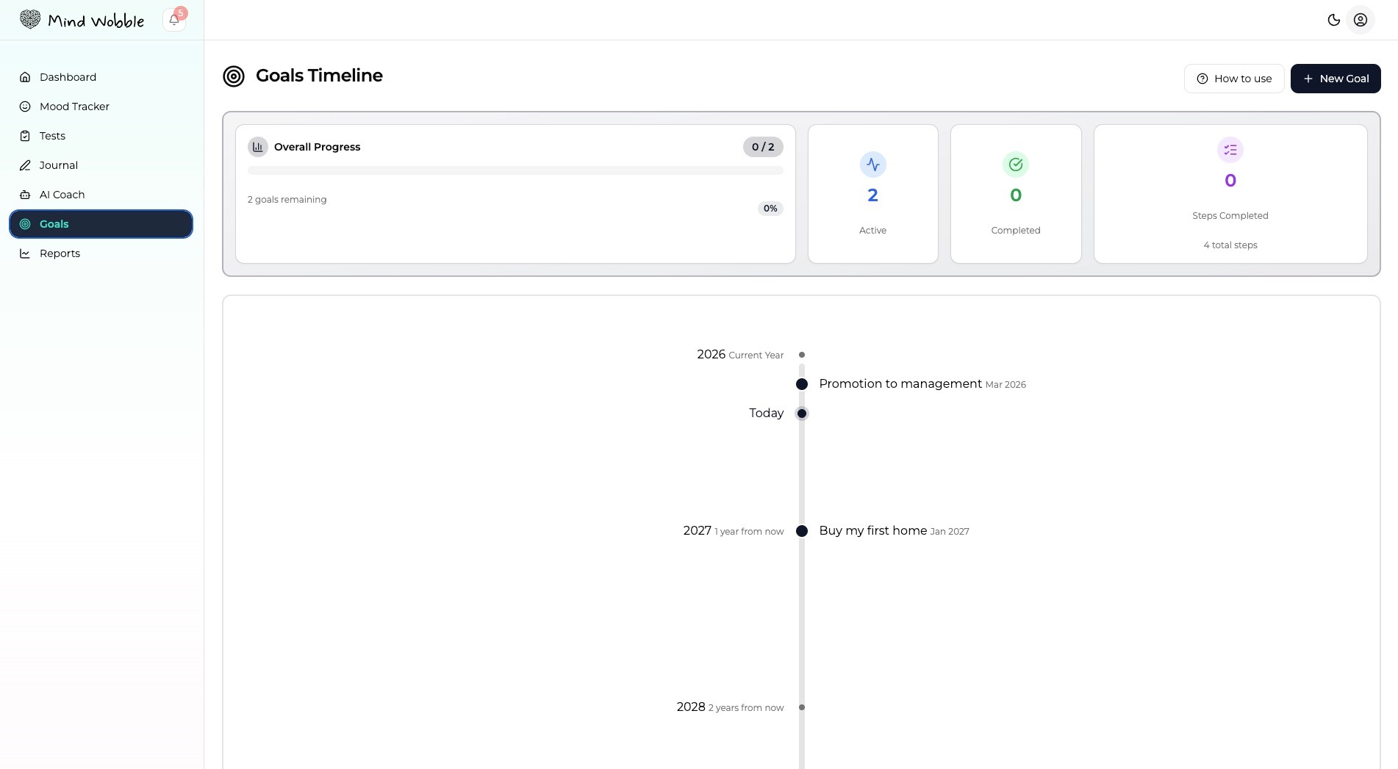Click the 2028 2 years from now label
The width and height of the screenshot is (1398, 769).
730,707
